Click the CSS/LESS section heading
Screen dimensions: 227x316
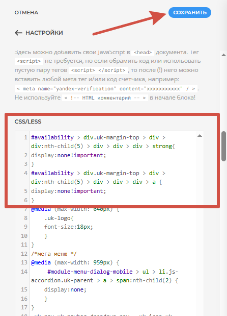tap(28, 121)
